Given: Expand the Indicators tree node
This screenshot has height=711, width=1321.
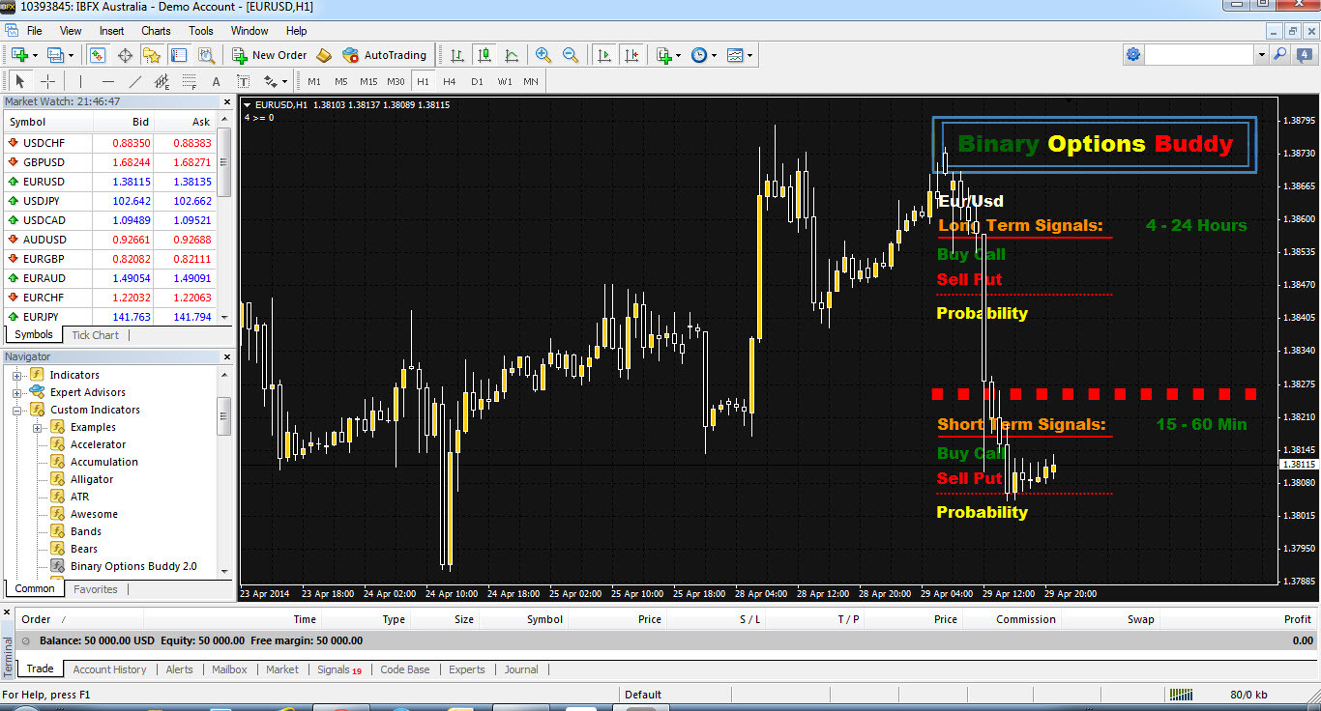Looking at the screenshot, I should pyautogui.click(x=16, y=375).
